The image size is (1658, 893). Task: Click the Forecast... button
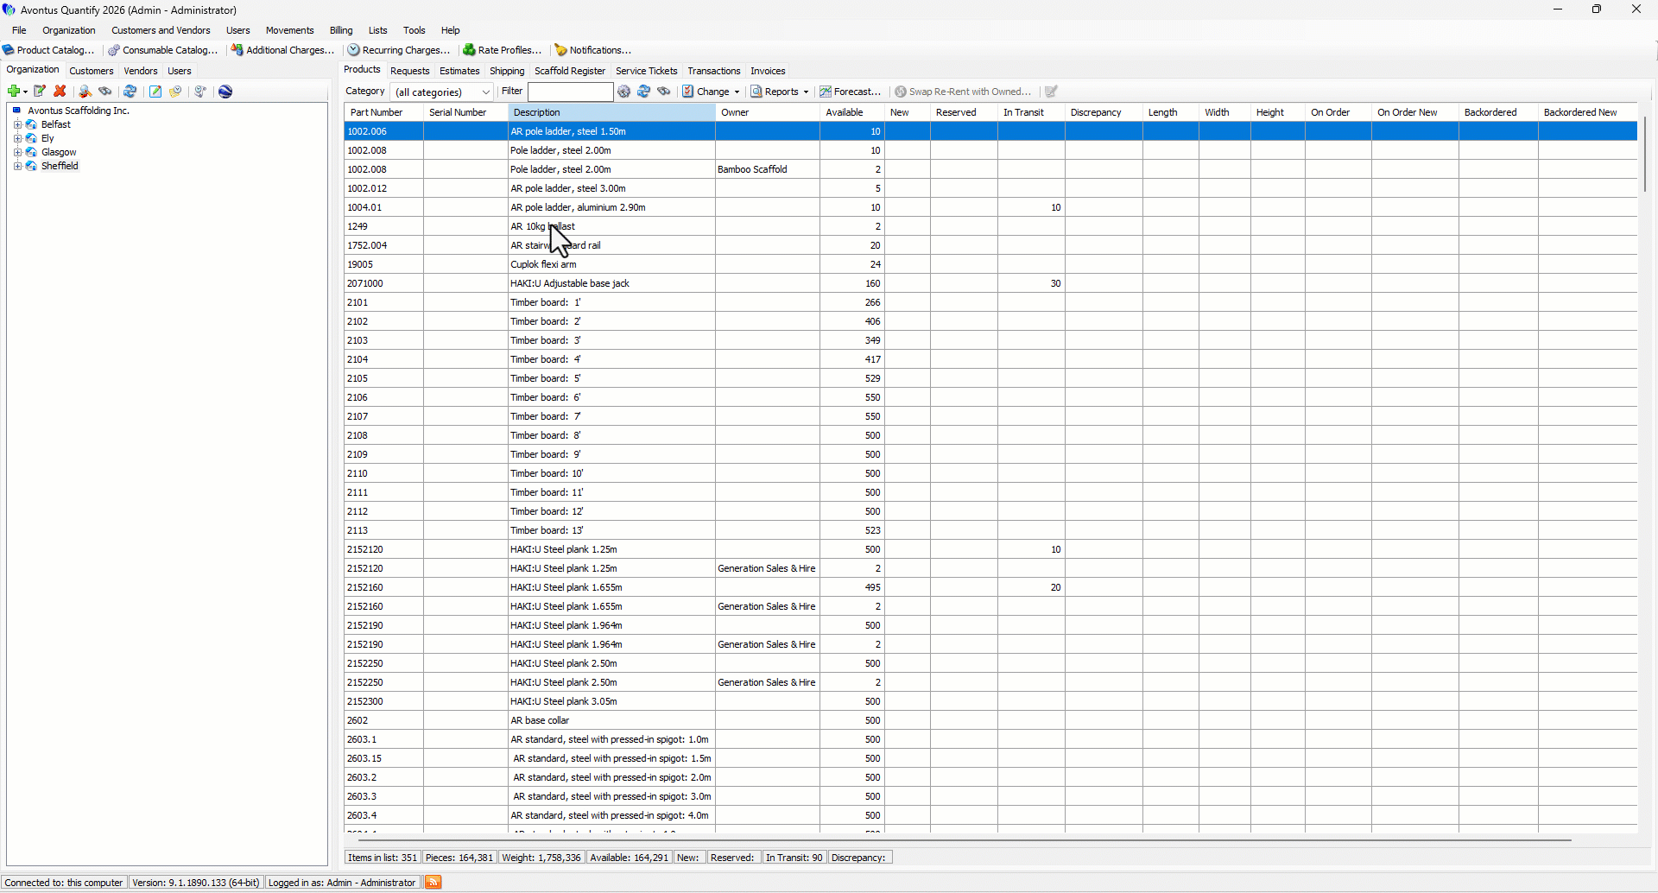pos(851,92)
